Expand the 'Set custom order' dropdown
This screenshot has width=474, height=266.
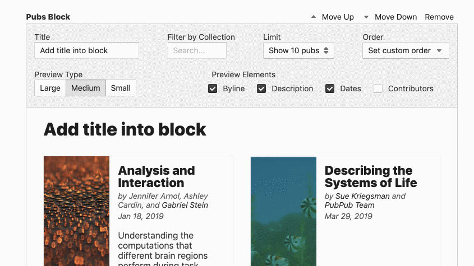405,50
